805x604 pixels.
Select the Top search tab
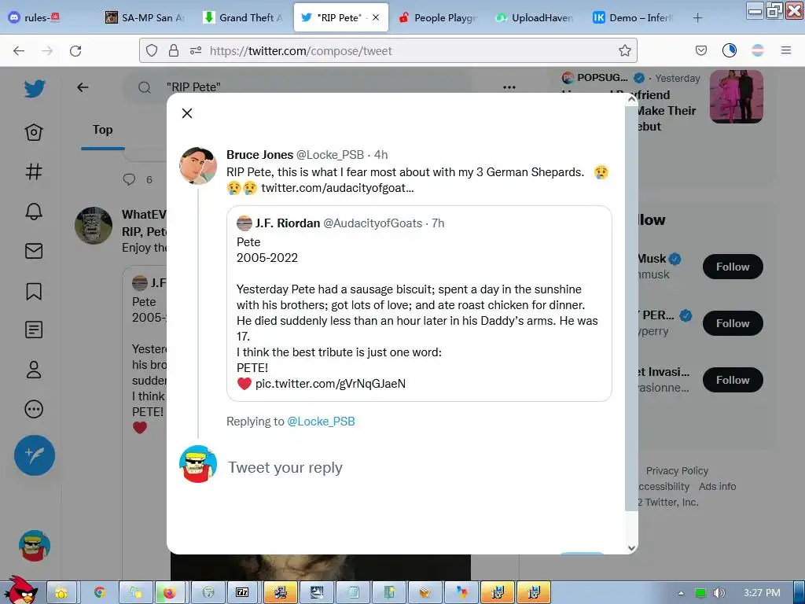click(x=103, y=130)
